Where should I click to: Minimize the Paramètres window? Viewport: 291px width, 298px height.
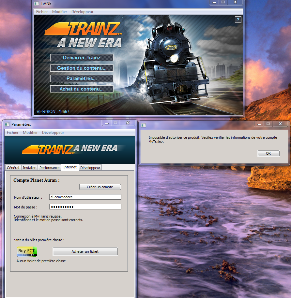pyautogui.click(x=107, y=123)
